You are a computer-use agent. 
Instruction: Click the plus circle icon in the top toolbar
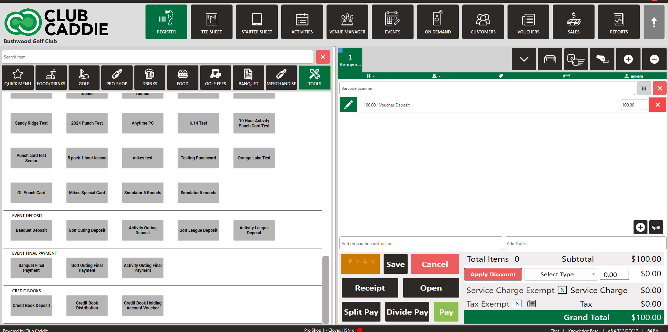point(628,59)
